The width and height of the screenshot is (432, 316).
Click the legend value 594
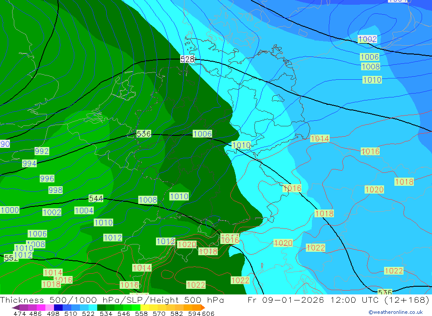coord(194,313)
